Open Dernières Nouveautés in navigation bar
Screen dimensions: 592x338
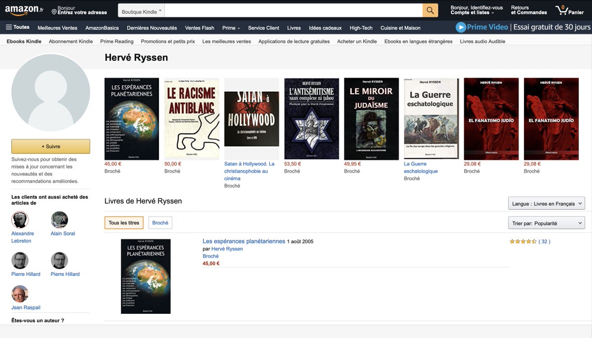click(x=152, y=28)
